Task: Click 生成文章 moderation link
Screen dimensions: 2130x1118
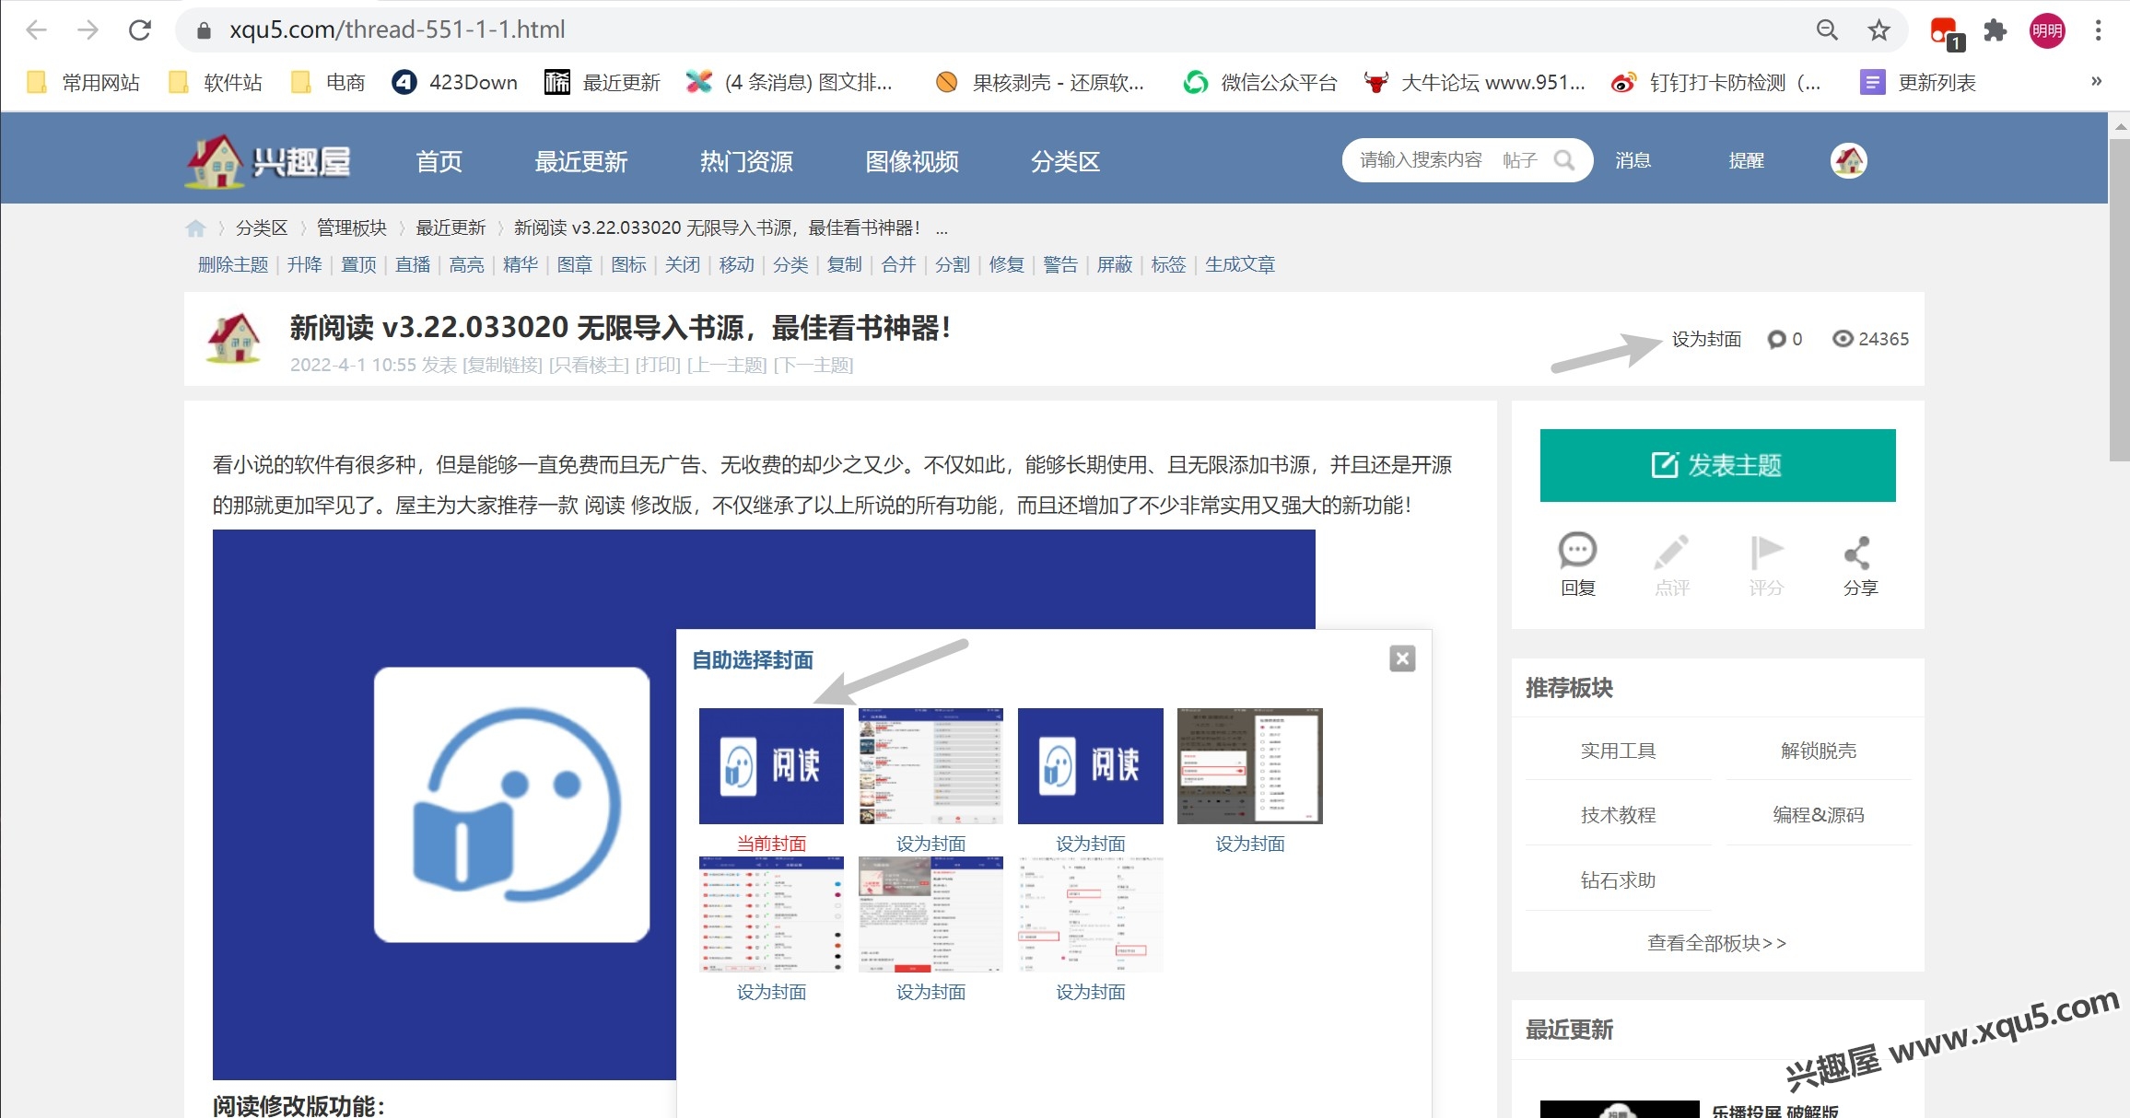Action: 1240,265
